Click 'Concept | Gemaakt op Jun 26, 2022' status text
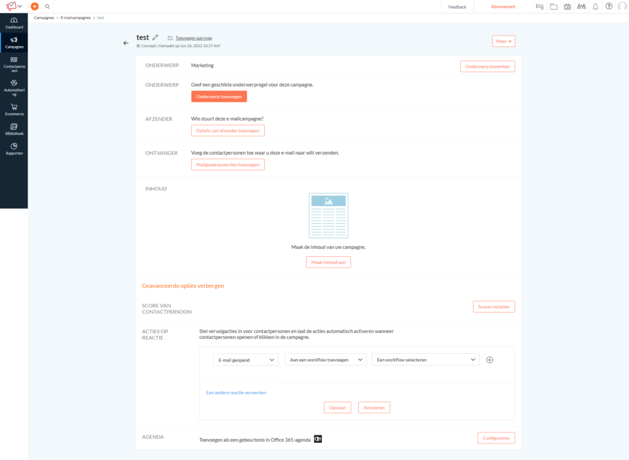 pos(181,45)
